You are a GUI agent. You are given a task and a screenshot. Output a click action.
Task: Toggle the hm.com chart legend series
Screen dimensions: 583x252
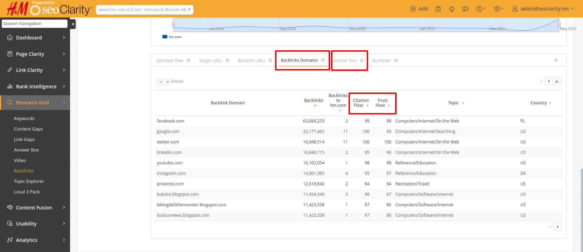[x=172, y=37]
